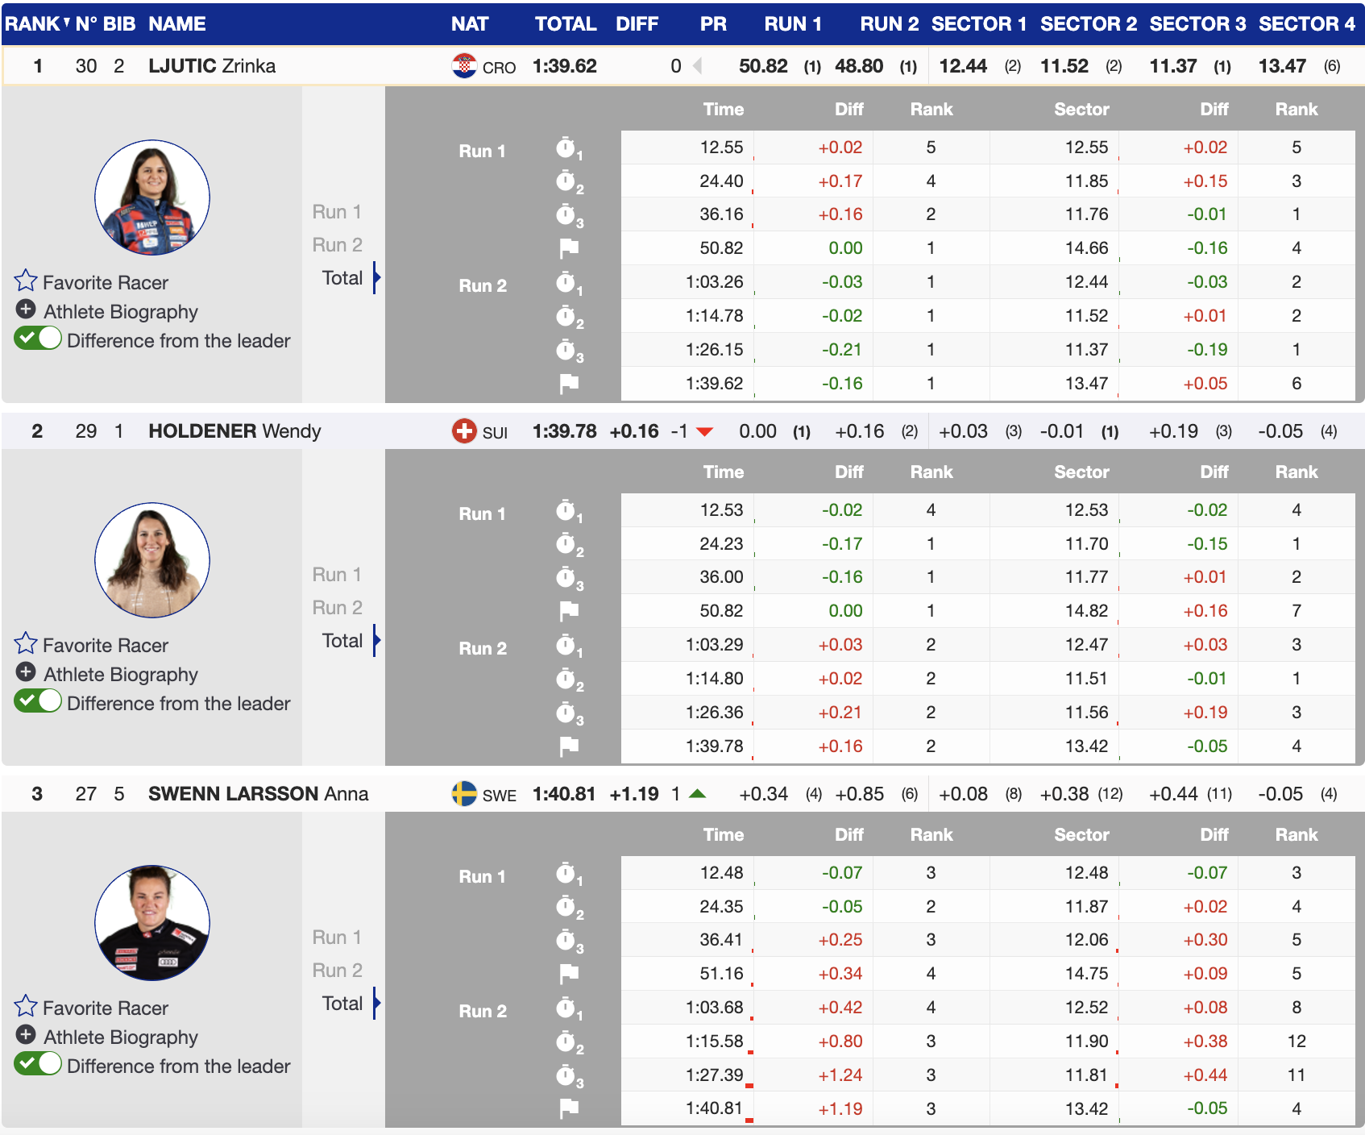Screen dimensions: 1365x1135
Task: Click Holdener's Run 2 first split stopwatch icon
Action: [569, 645]
